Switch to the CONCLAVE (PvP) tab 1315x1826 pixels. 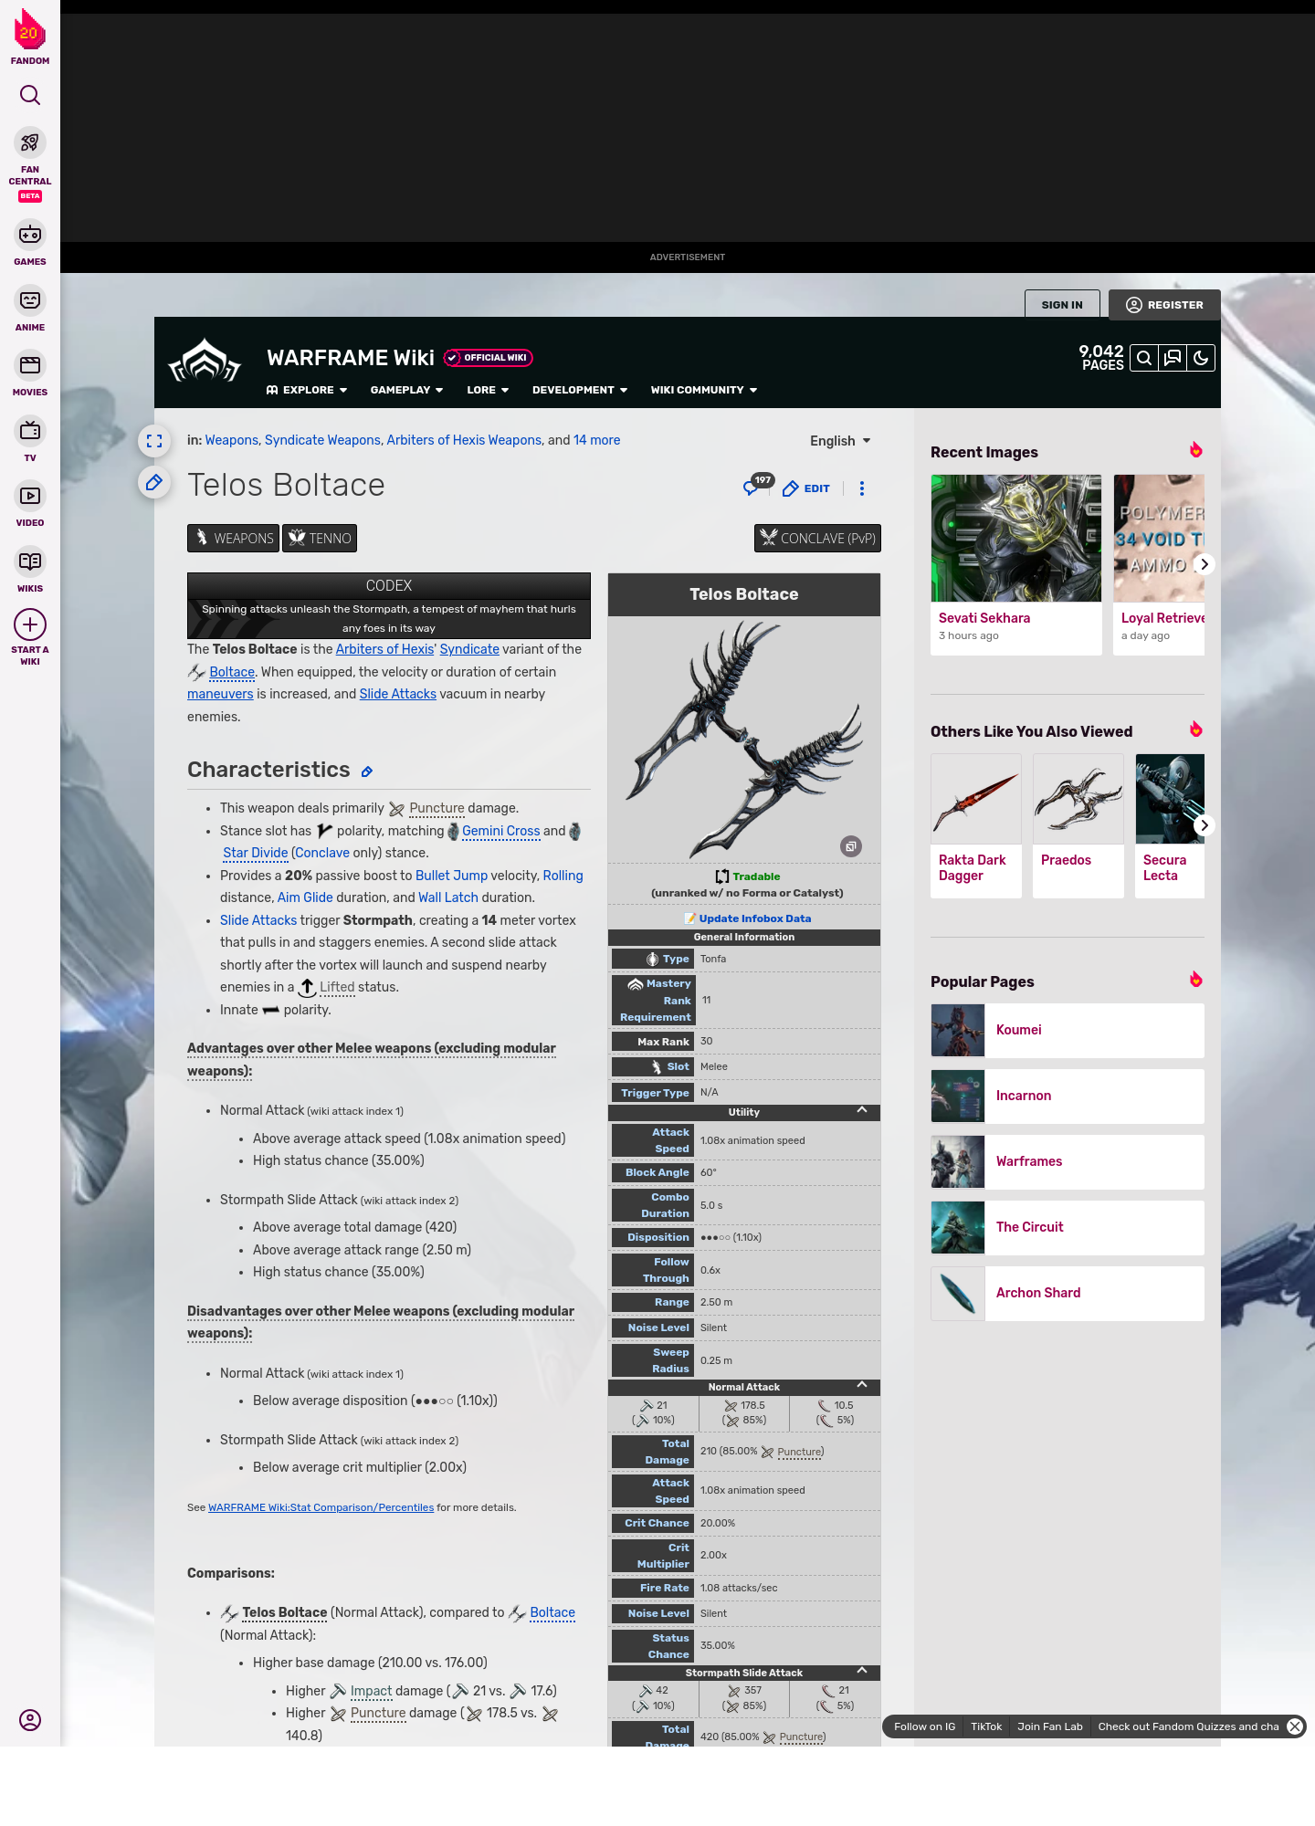coord(817,539)
